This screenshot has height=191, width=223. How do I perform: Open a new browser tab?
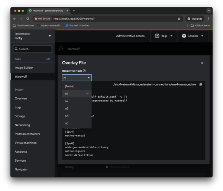point(74,11)
